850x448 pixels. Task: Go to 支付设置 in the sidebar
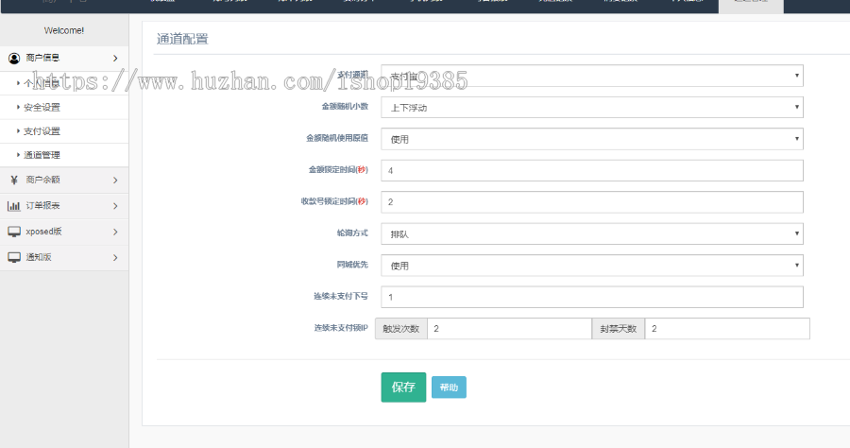click(64, 131)
